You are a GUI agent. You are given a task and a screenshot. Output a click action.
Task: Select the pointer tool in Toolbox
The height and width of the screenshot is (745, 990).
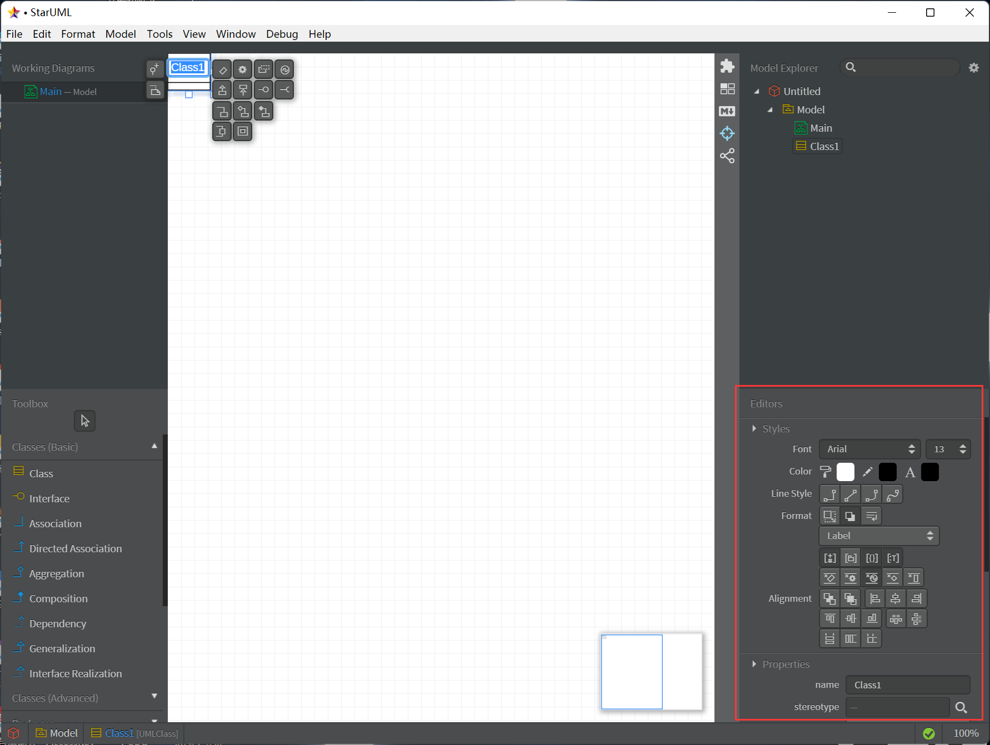[85, 421]
